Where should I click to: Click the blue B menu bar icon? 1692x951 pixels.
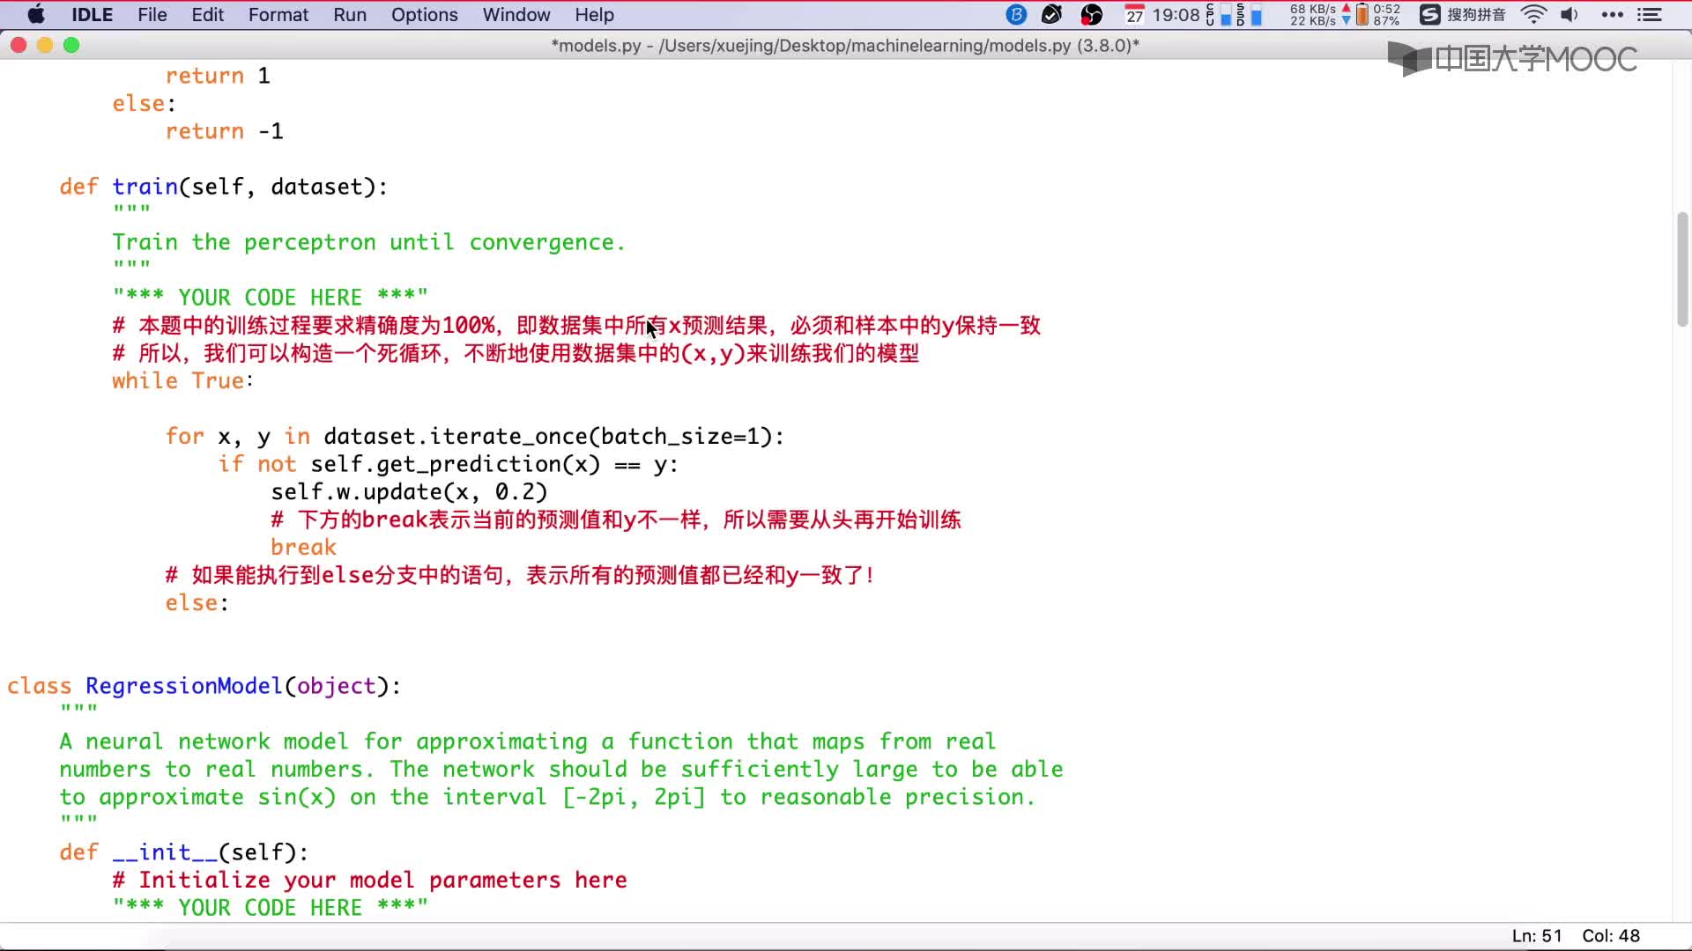1016,15
